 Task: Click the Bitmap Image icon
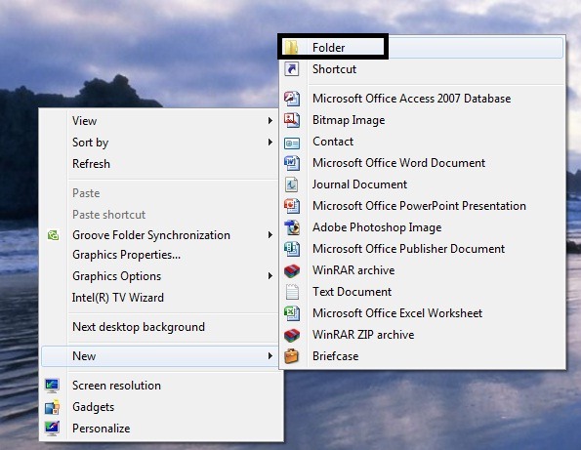click(292, 120)
